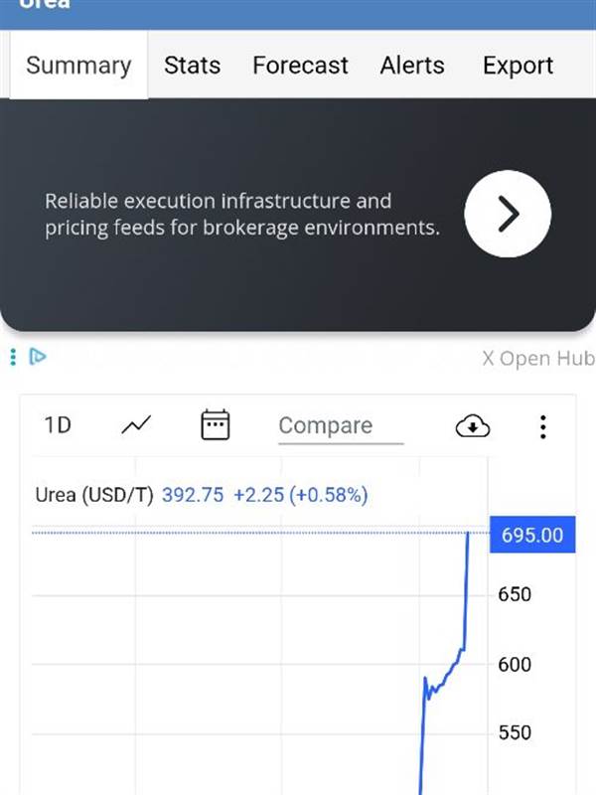
Task: Click the AdChoices triangle icon
Action: 38,357
